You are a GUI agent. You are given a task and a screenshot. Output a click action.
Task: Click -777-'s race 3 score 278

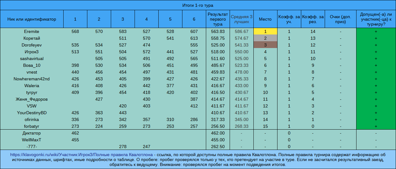pyautogui.click(x=123, y=147)
